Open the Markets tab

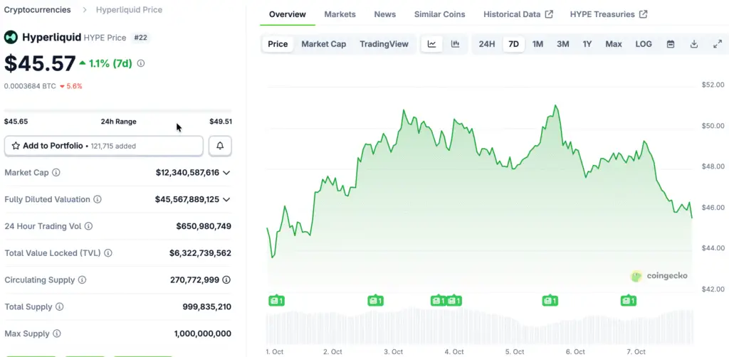340,14
